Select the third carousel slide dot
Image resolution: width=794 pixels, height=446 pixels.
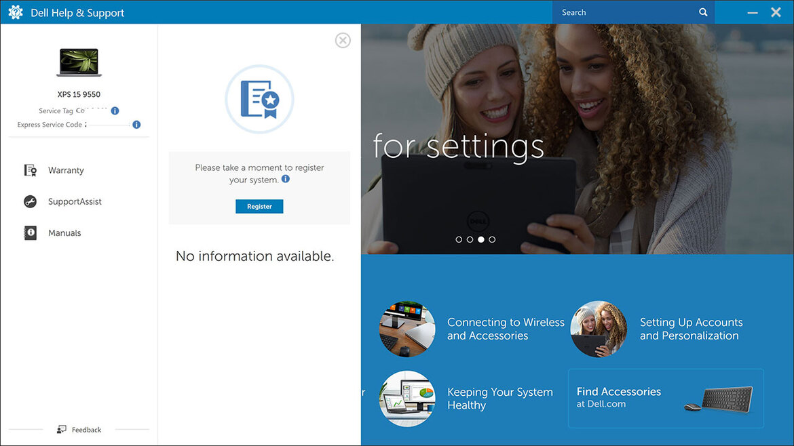(481, 240)
